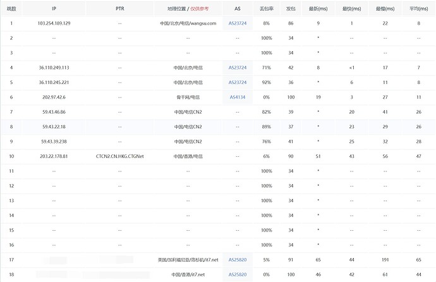Click the 最快(ms) column header
The height and width of the screenshot is (282, 436).
[352, 9]
